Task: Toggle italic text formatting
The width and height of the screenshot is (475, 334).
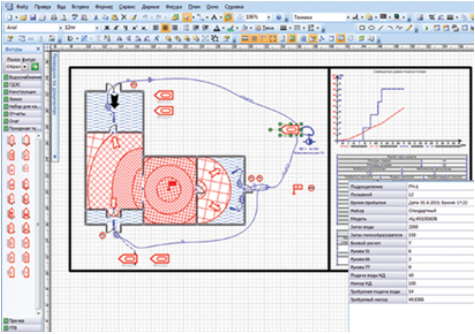Action: coord(117,28)
